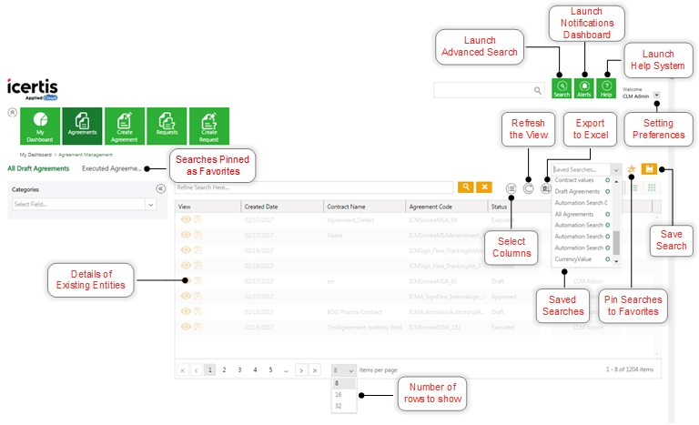Open the Alerts notifications dashboard

(584, 88)
